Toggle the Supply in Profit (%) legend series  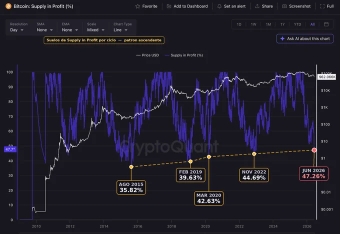tap(183, 55)
